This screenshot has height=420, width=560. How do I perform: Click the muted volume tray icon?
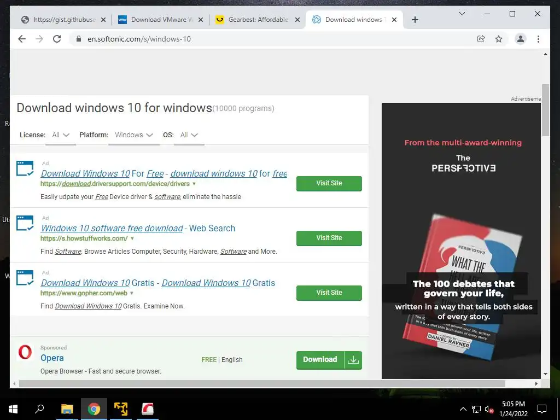click(x=489, y=409)
